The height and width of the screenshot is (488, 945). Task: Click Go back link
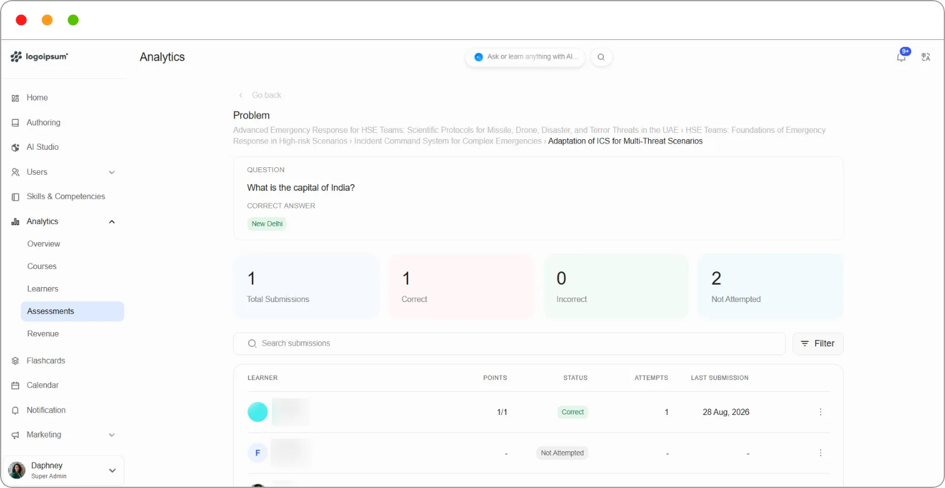coord(260,95)
